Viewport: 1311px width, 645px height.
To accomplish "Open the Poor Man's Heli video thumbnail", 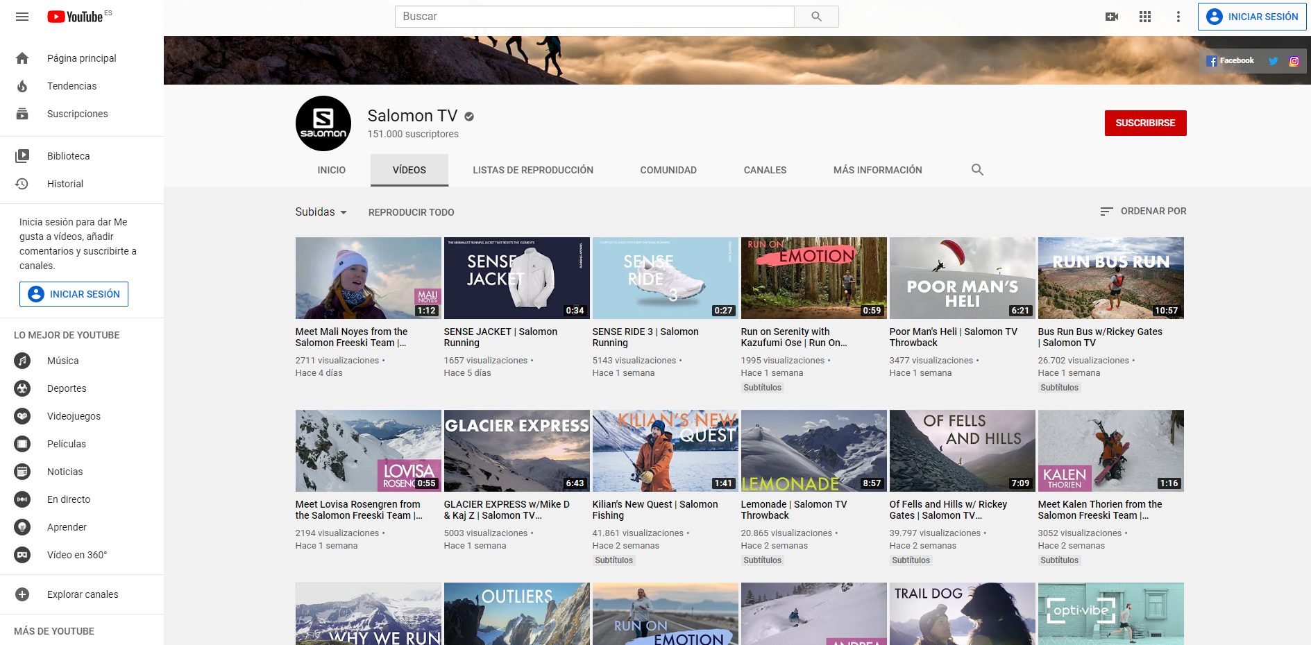I will 962,278.
